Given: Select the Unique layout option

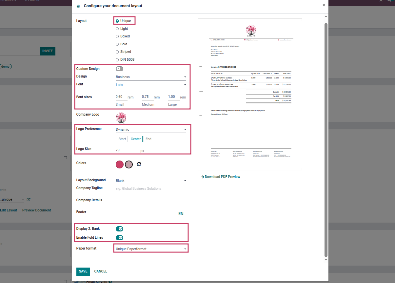Looking at the screenshot, I should [117, 21].
